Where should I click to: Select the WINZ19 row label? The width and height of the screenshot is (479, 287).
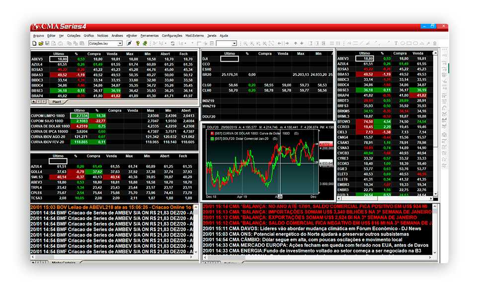pos(209,106)
